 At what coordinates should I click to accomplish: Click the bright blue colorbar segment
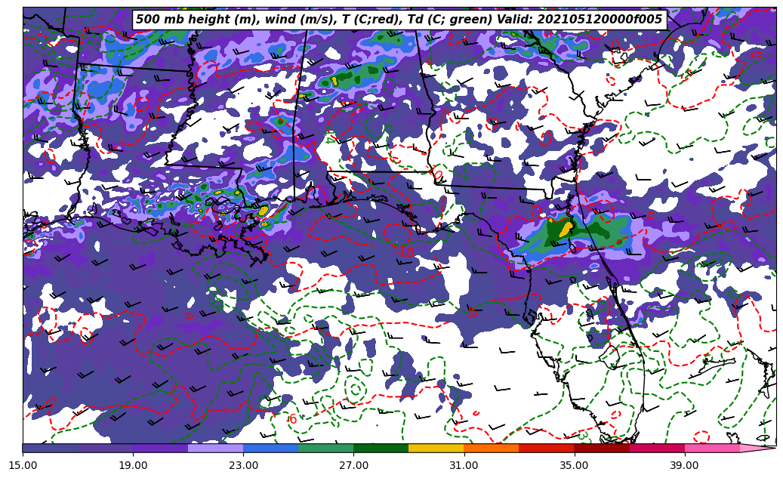tap(270, 448)
